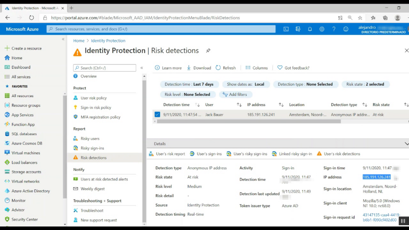Sort by the IP address column
Image resolution: width=409 pixels, height=230 pixels.
click(281, 105)
